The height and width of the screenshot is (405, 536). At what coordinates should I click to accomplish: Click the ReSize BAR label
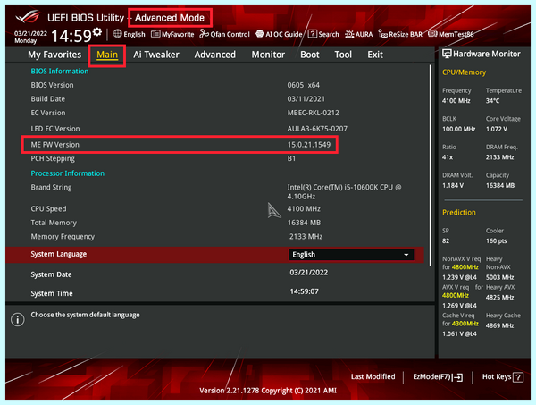pyautogui.click(x=406, y=34)
